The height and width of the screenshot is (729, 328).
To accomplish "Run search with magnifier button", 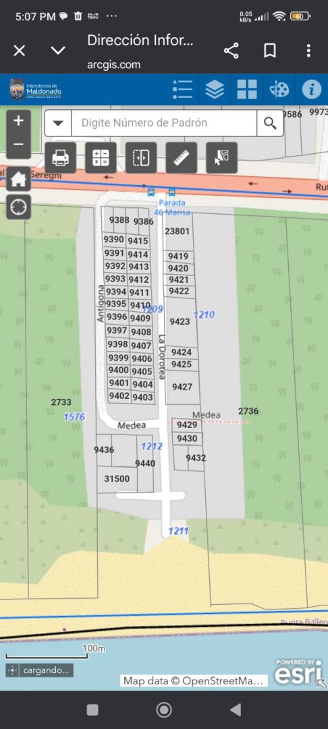I will pos(270,124).
